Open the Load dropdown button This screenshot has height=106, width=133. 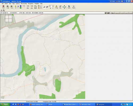point(8,7)
